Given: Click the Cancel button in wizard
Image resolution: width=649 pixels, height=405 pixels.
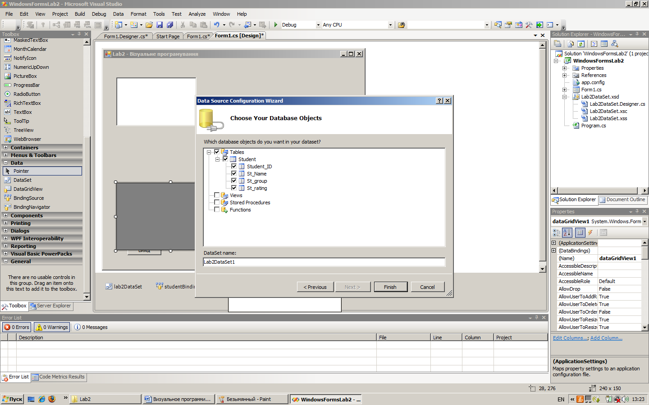Looking at the screenshot, I should click(427, 287).
